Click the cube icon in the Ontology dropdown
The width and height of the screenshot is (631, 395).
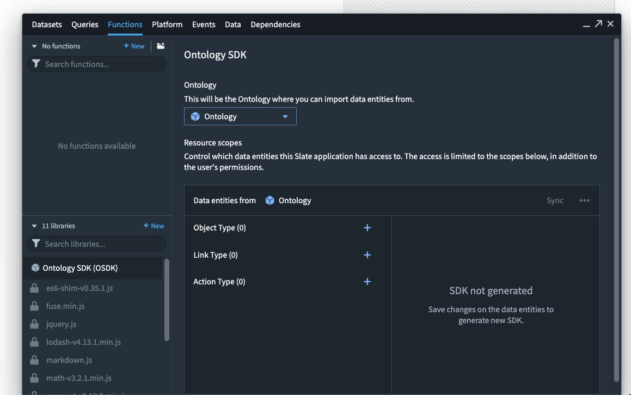(x=195, y=117)
